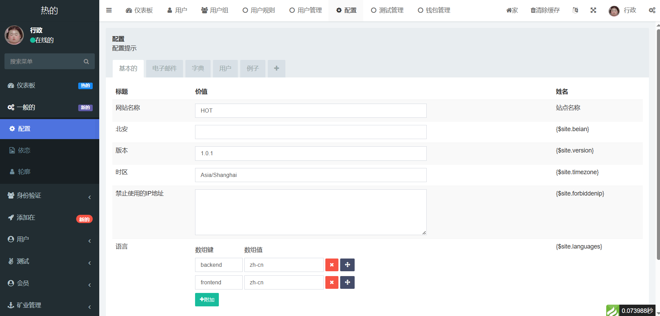Click the page vertical scrollbar
This screenshot has width=660, height=316.
click(658, 145)
